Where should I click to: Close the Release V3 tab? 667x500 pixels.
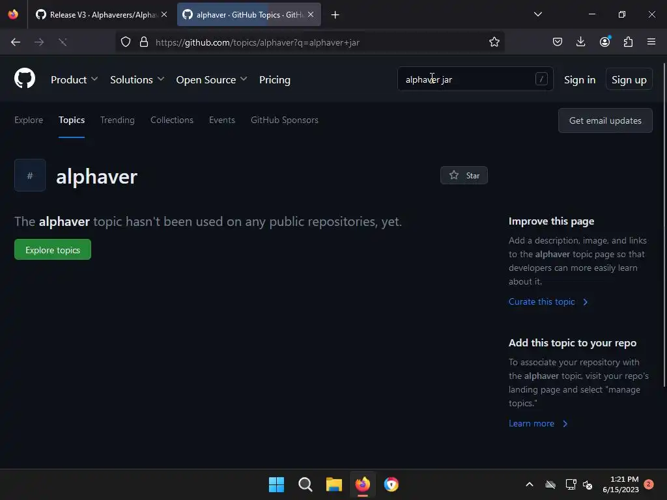coord(164,14)
